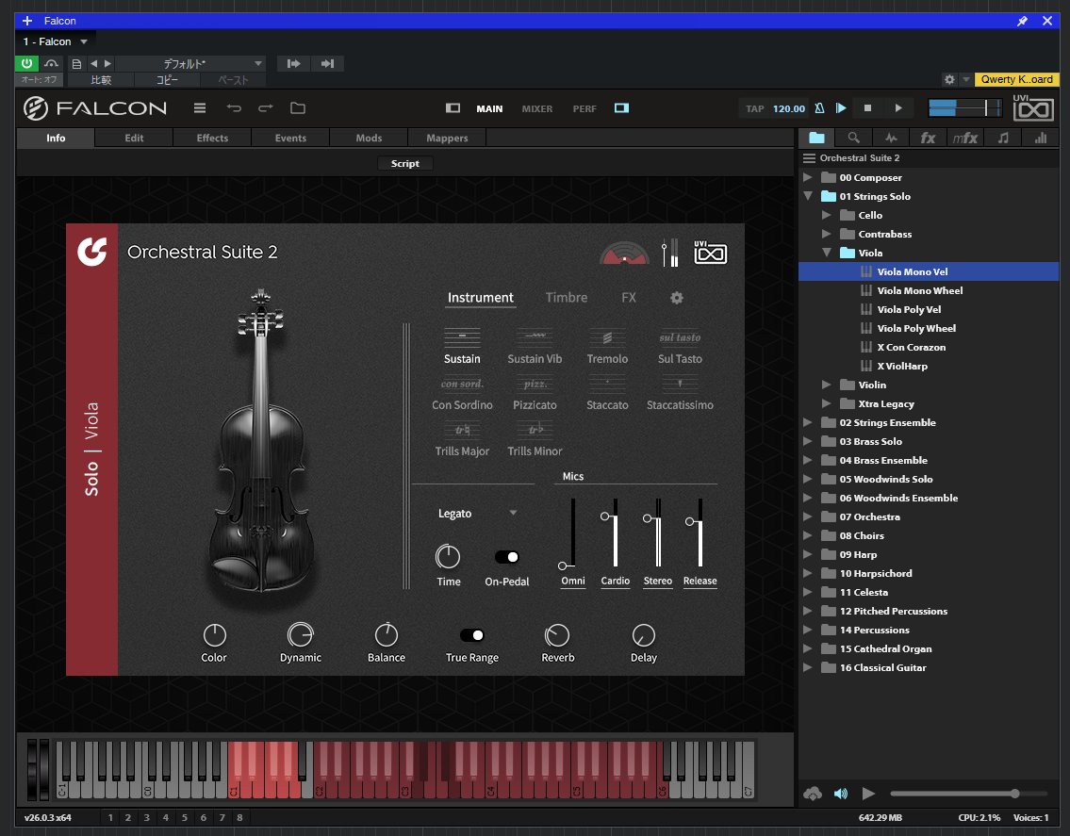Click the UVI logo in instrument panel
The image size is (1070, 836).
point(711,253)
